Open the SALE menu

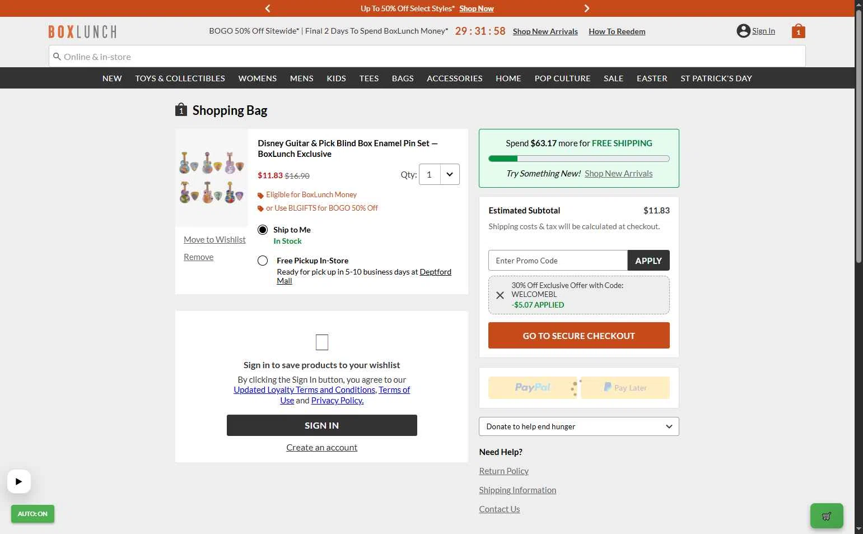coord(614,78)
